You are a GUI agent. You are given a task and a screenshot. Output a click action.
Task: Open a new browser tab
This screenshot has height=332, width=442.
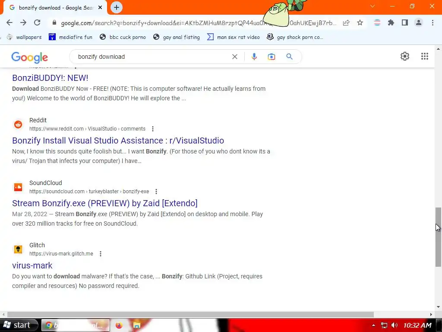tap(117, 7)
